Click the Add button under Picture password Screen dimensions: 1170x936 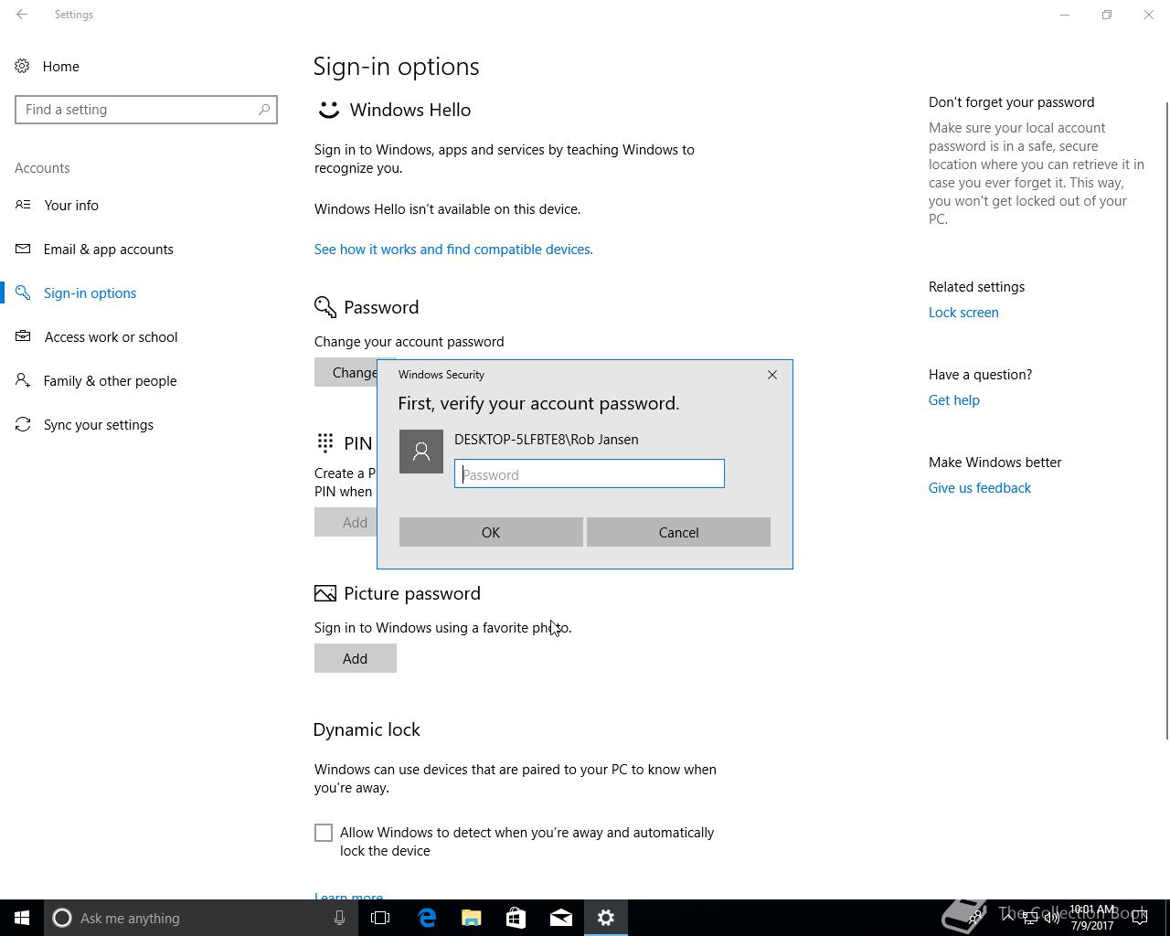355,658
